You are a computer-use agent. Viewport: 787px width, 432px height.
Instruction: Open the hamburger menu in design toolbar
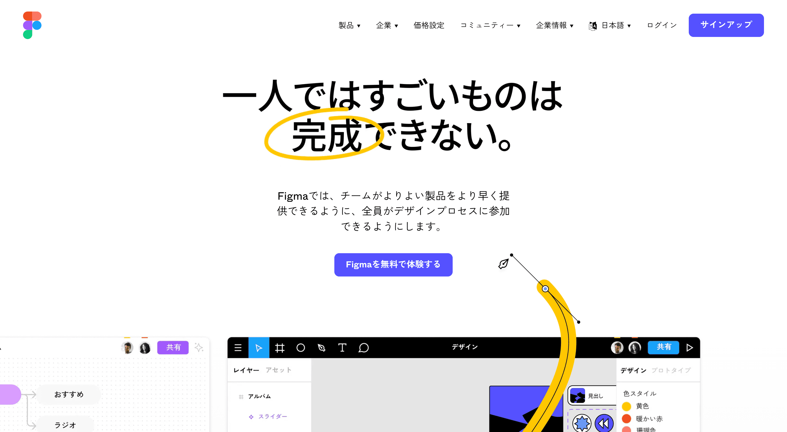238,347
